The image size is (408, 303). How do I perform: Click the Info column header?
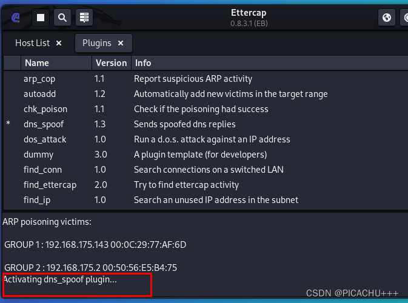coord(143,63)
